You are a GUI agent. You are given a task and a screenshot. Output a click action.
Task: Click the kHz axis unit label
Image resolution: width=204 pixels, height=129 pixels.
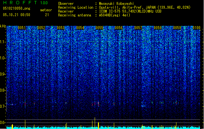tap(3, 26)
